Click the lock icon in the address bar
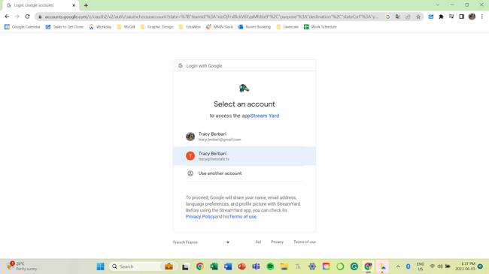The width and height of the screenshot is (489, 274). [40, 17]
